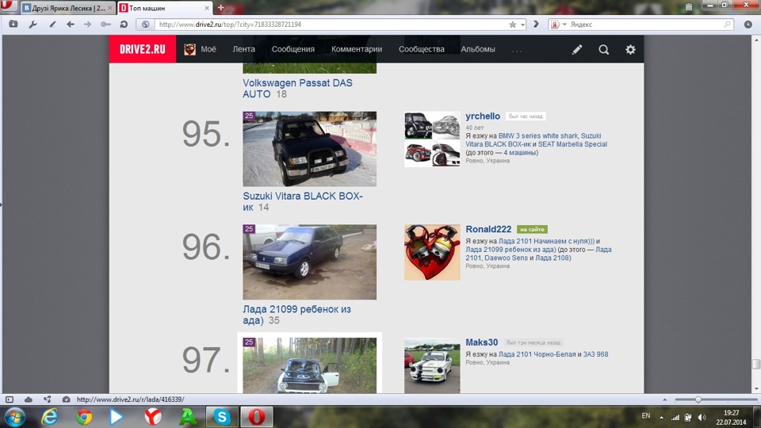The height and width of the screenshot is (428, 761).
Task: Click the site info globe badge
Action: 145,25
